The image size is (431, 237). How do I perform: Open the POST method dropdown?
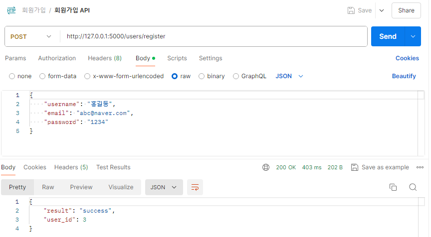click(x=31, y=36)
